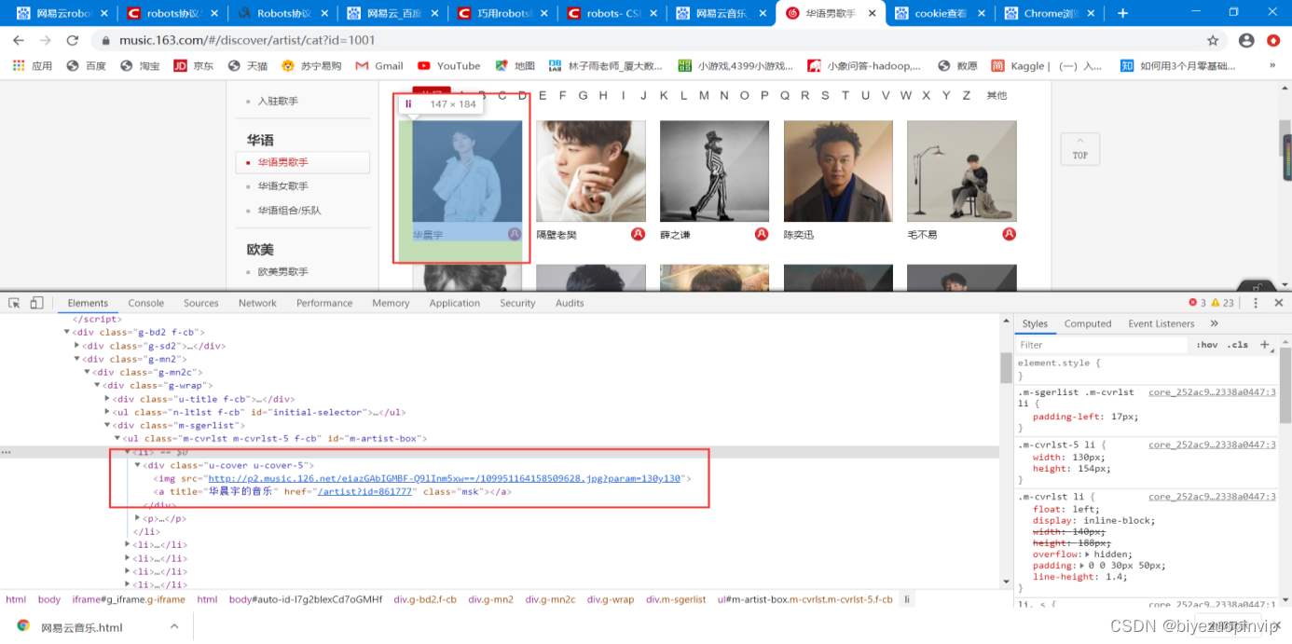This screenshot has width=1292, height=644.
Task: Toggle the .cls class editor
Action: [1238, 345]
